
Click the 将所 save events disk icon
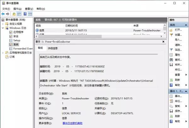(x=171, y=65)
